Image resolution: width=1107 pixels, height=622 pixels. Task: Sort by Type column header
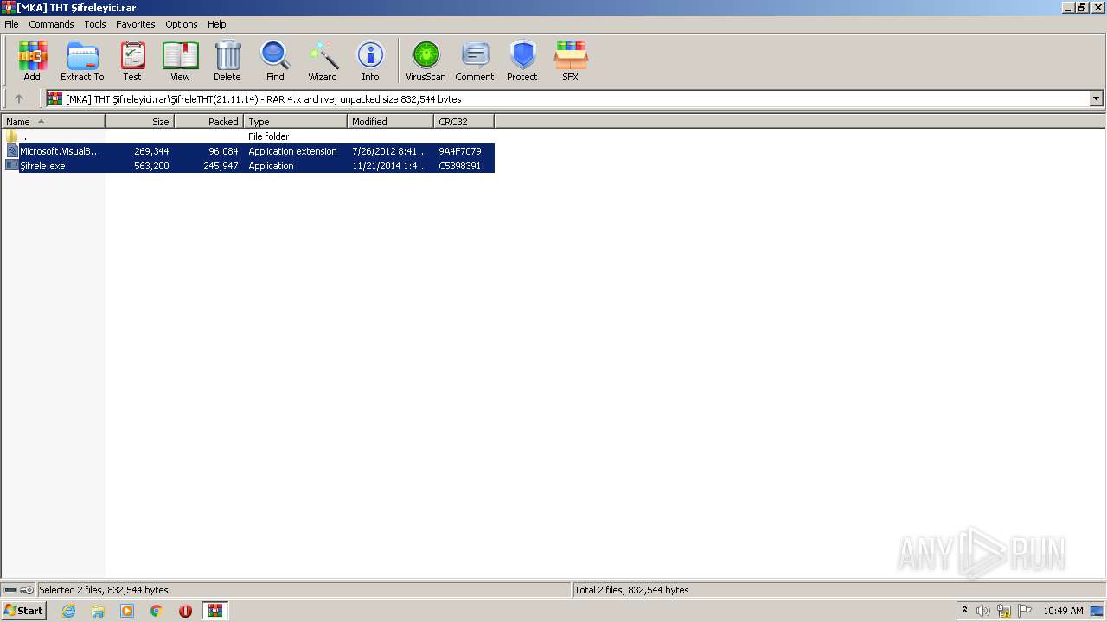coord(296,122)
